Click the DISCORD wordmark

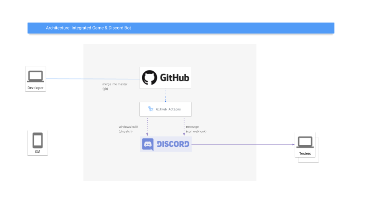[173, 144]
